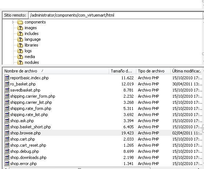Select the components folder icon
This screenshot has width=204, height=169.
pyautogui.click(x=20, y=22)
